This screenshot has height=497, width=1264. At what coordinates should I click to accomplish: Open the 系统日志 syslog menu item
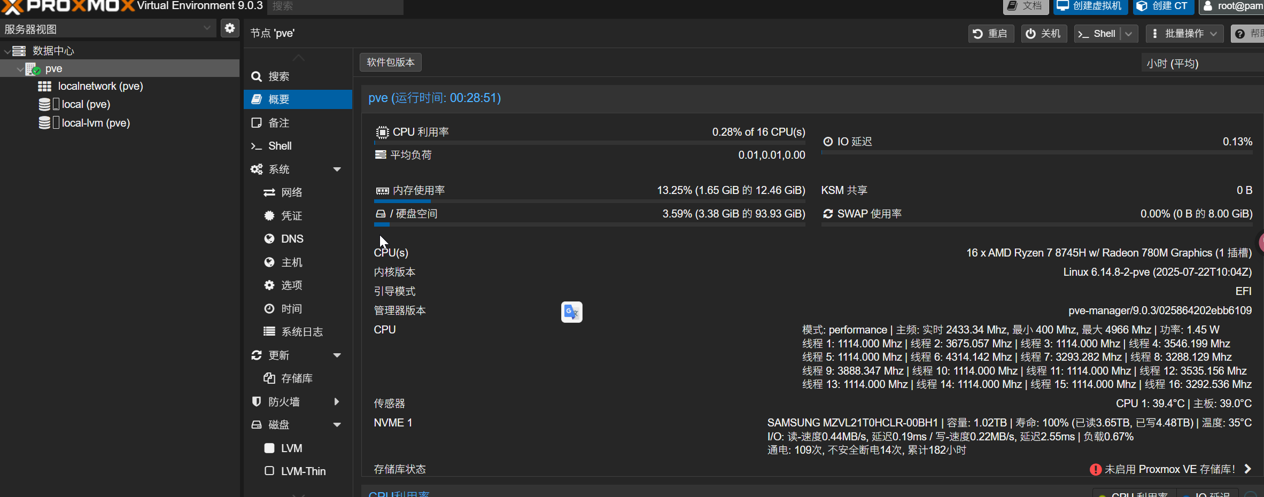(x=298, y=332)
